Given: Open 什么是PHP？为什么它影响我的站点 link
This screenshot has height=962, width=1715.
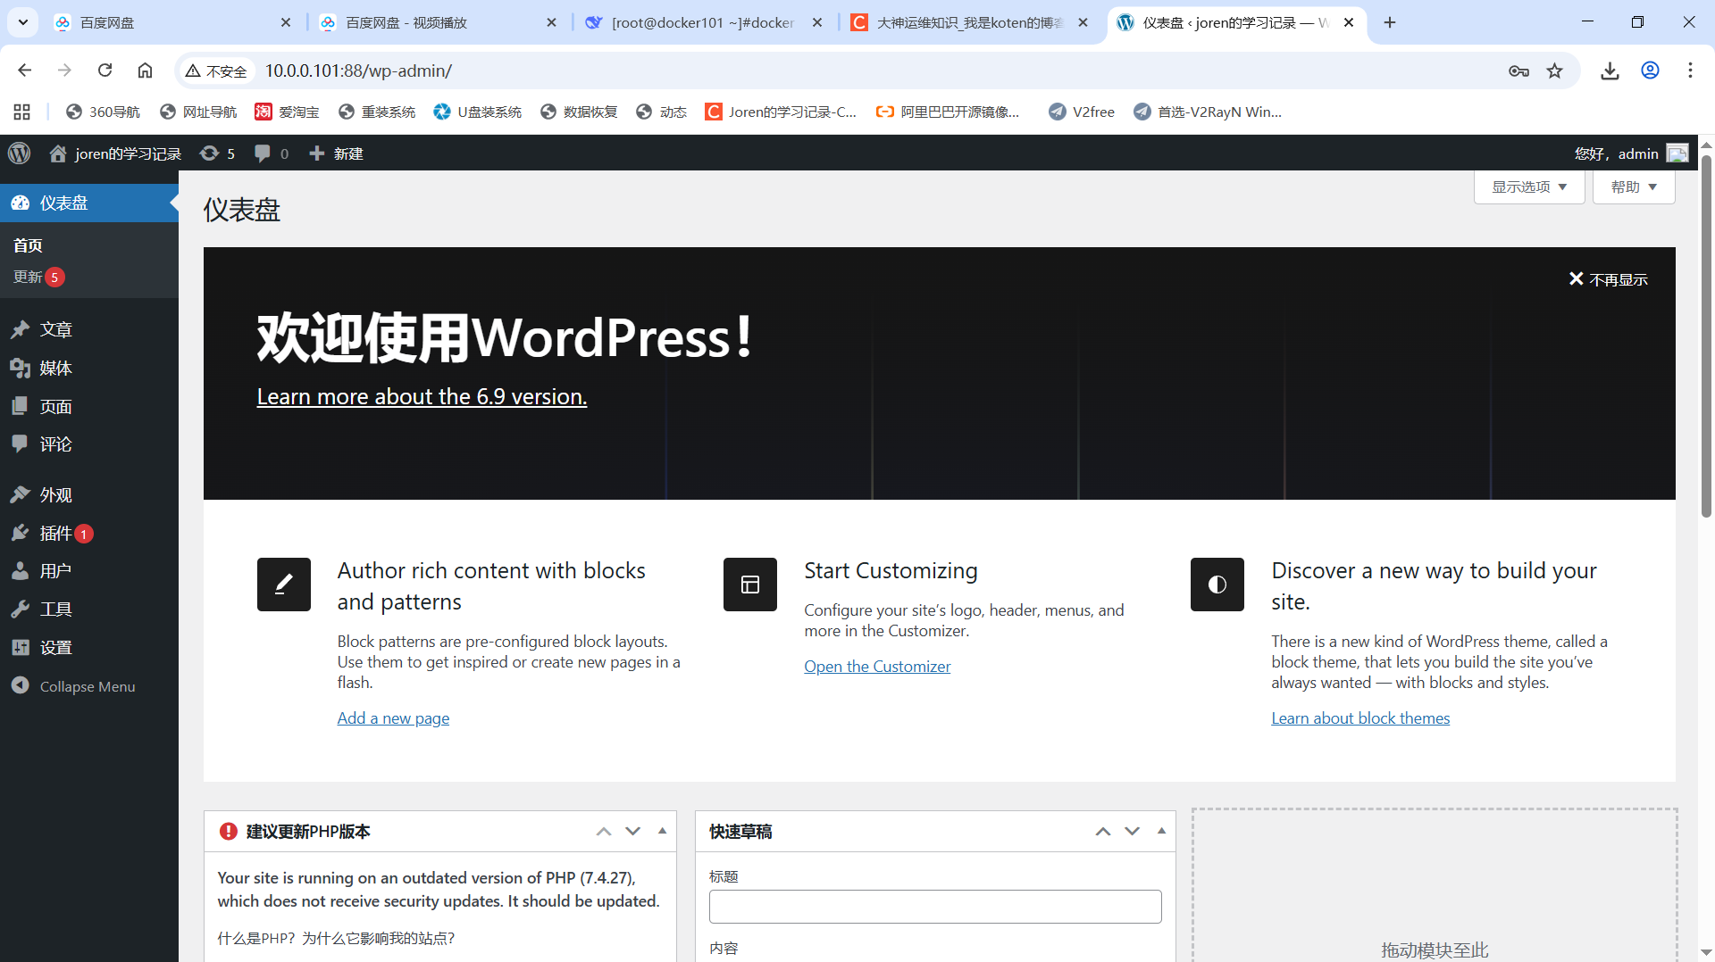Looking at the screenshot, I should (x=336, y=938).
